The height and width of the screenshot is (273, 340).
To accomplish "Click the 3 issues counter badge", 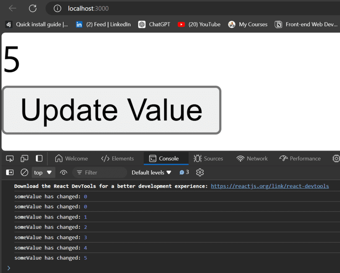I will pyautogui.click(x=184, y=172).
